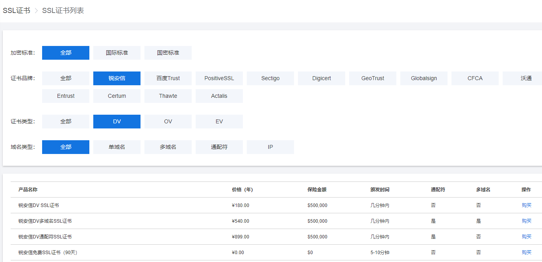The image size is (542, 262).
Task: Click 购买 for 锐安信DV通配符SSL证书
Action: 527,236
